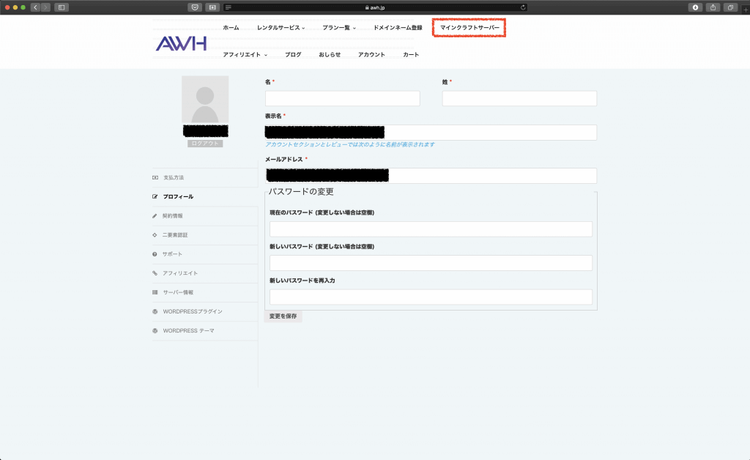
Task: Open the sidebar アフィリエイト link
Action: coord(180,273)
